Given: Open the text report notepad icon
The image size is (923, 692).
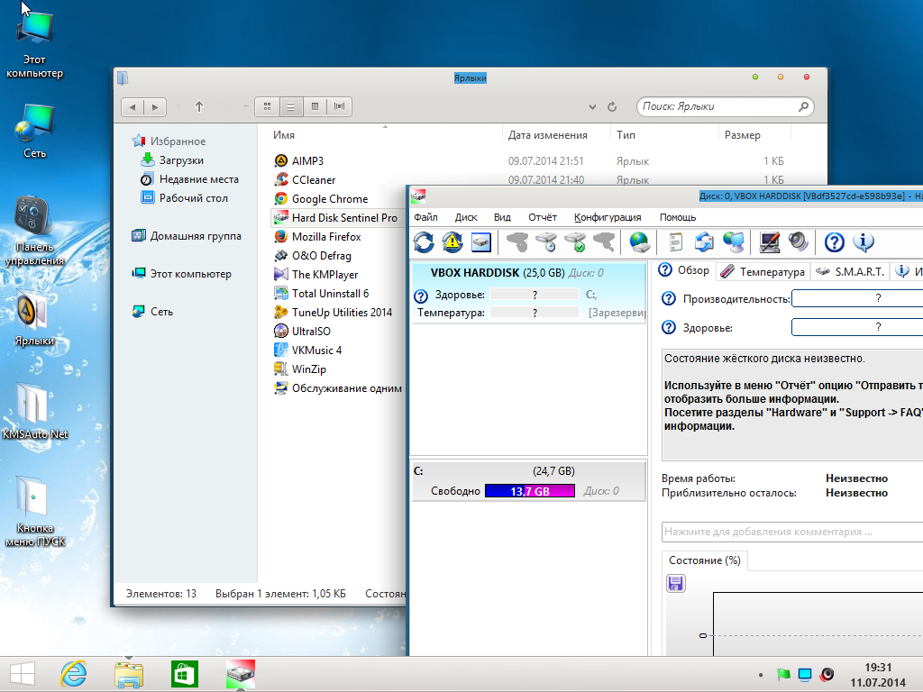Looking at the screenshot, I should [676, 241].
